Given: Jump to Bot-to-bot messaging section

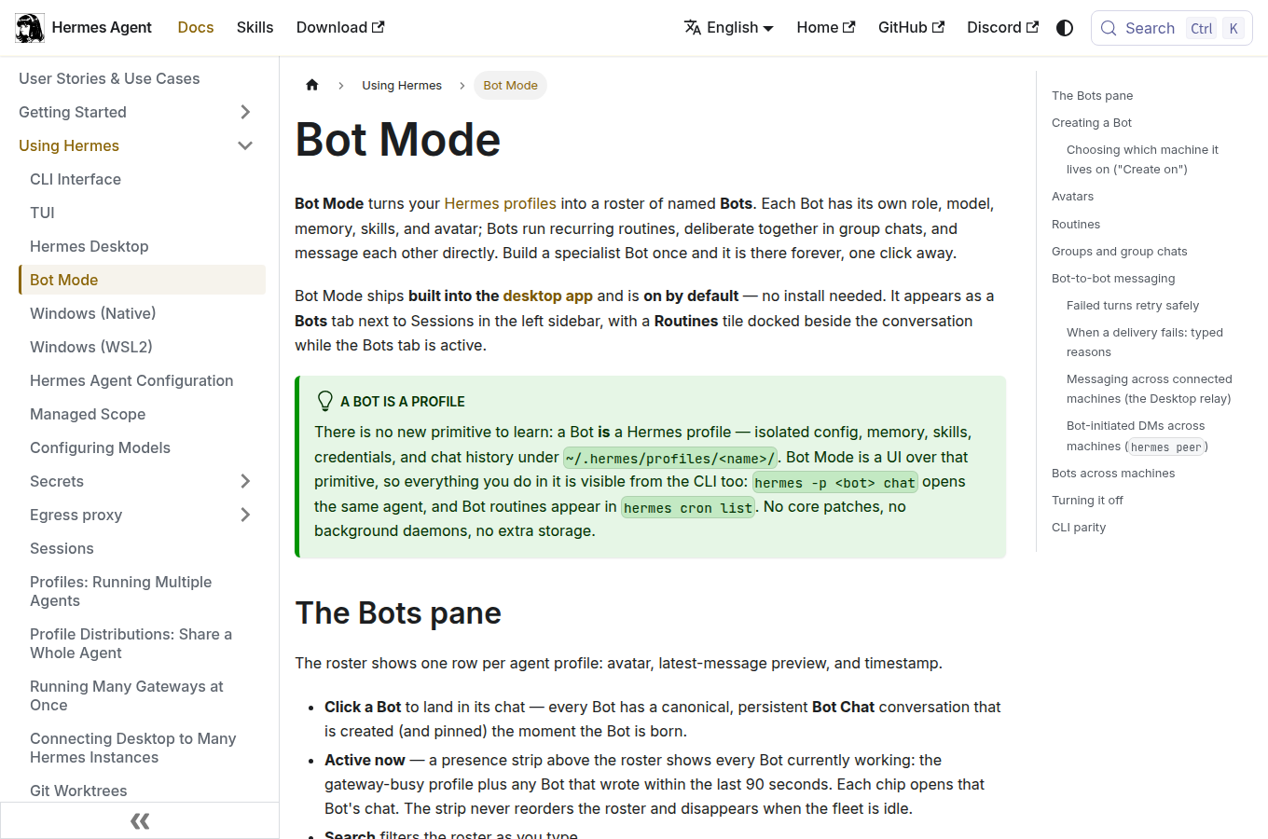Looking at the screenshot, I should [x=1113, y=278].
